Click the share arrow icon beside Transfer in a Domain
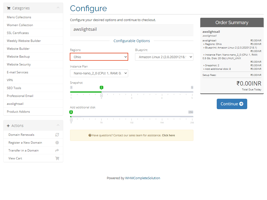Screen dimensions: 267x200 [x=57, y=151]
